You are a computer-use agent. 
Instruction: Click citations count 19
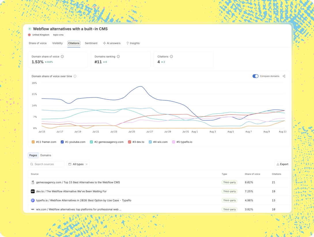click(274, 191)
